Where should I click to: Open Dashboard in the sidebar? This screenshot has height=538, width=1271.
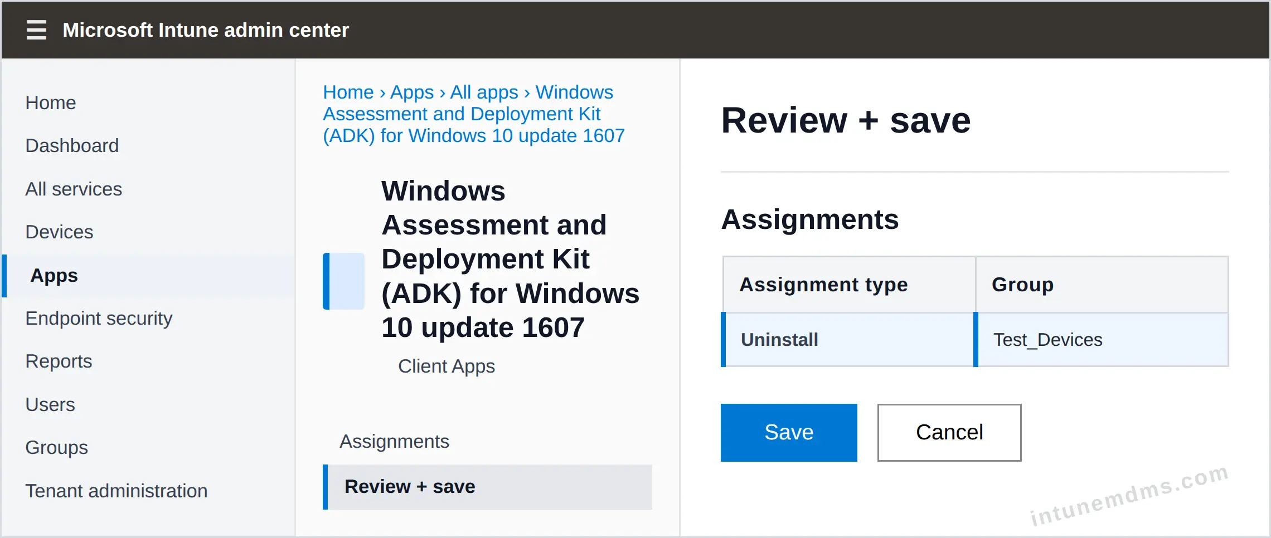(x=72, y=146)
